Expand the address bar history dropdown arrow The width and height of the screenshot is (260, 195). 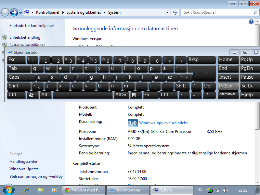point(167,13)
